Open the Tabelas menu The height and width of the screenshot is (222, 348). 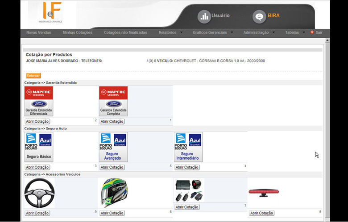[292, 32]
